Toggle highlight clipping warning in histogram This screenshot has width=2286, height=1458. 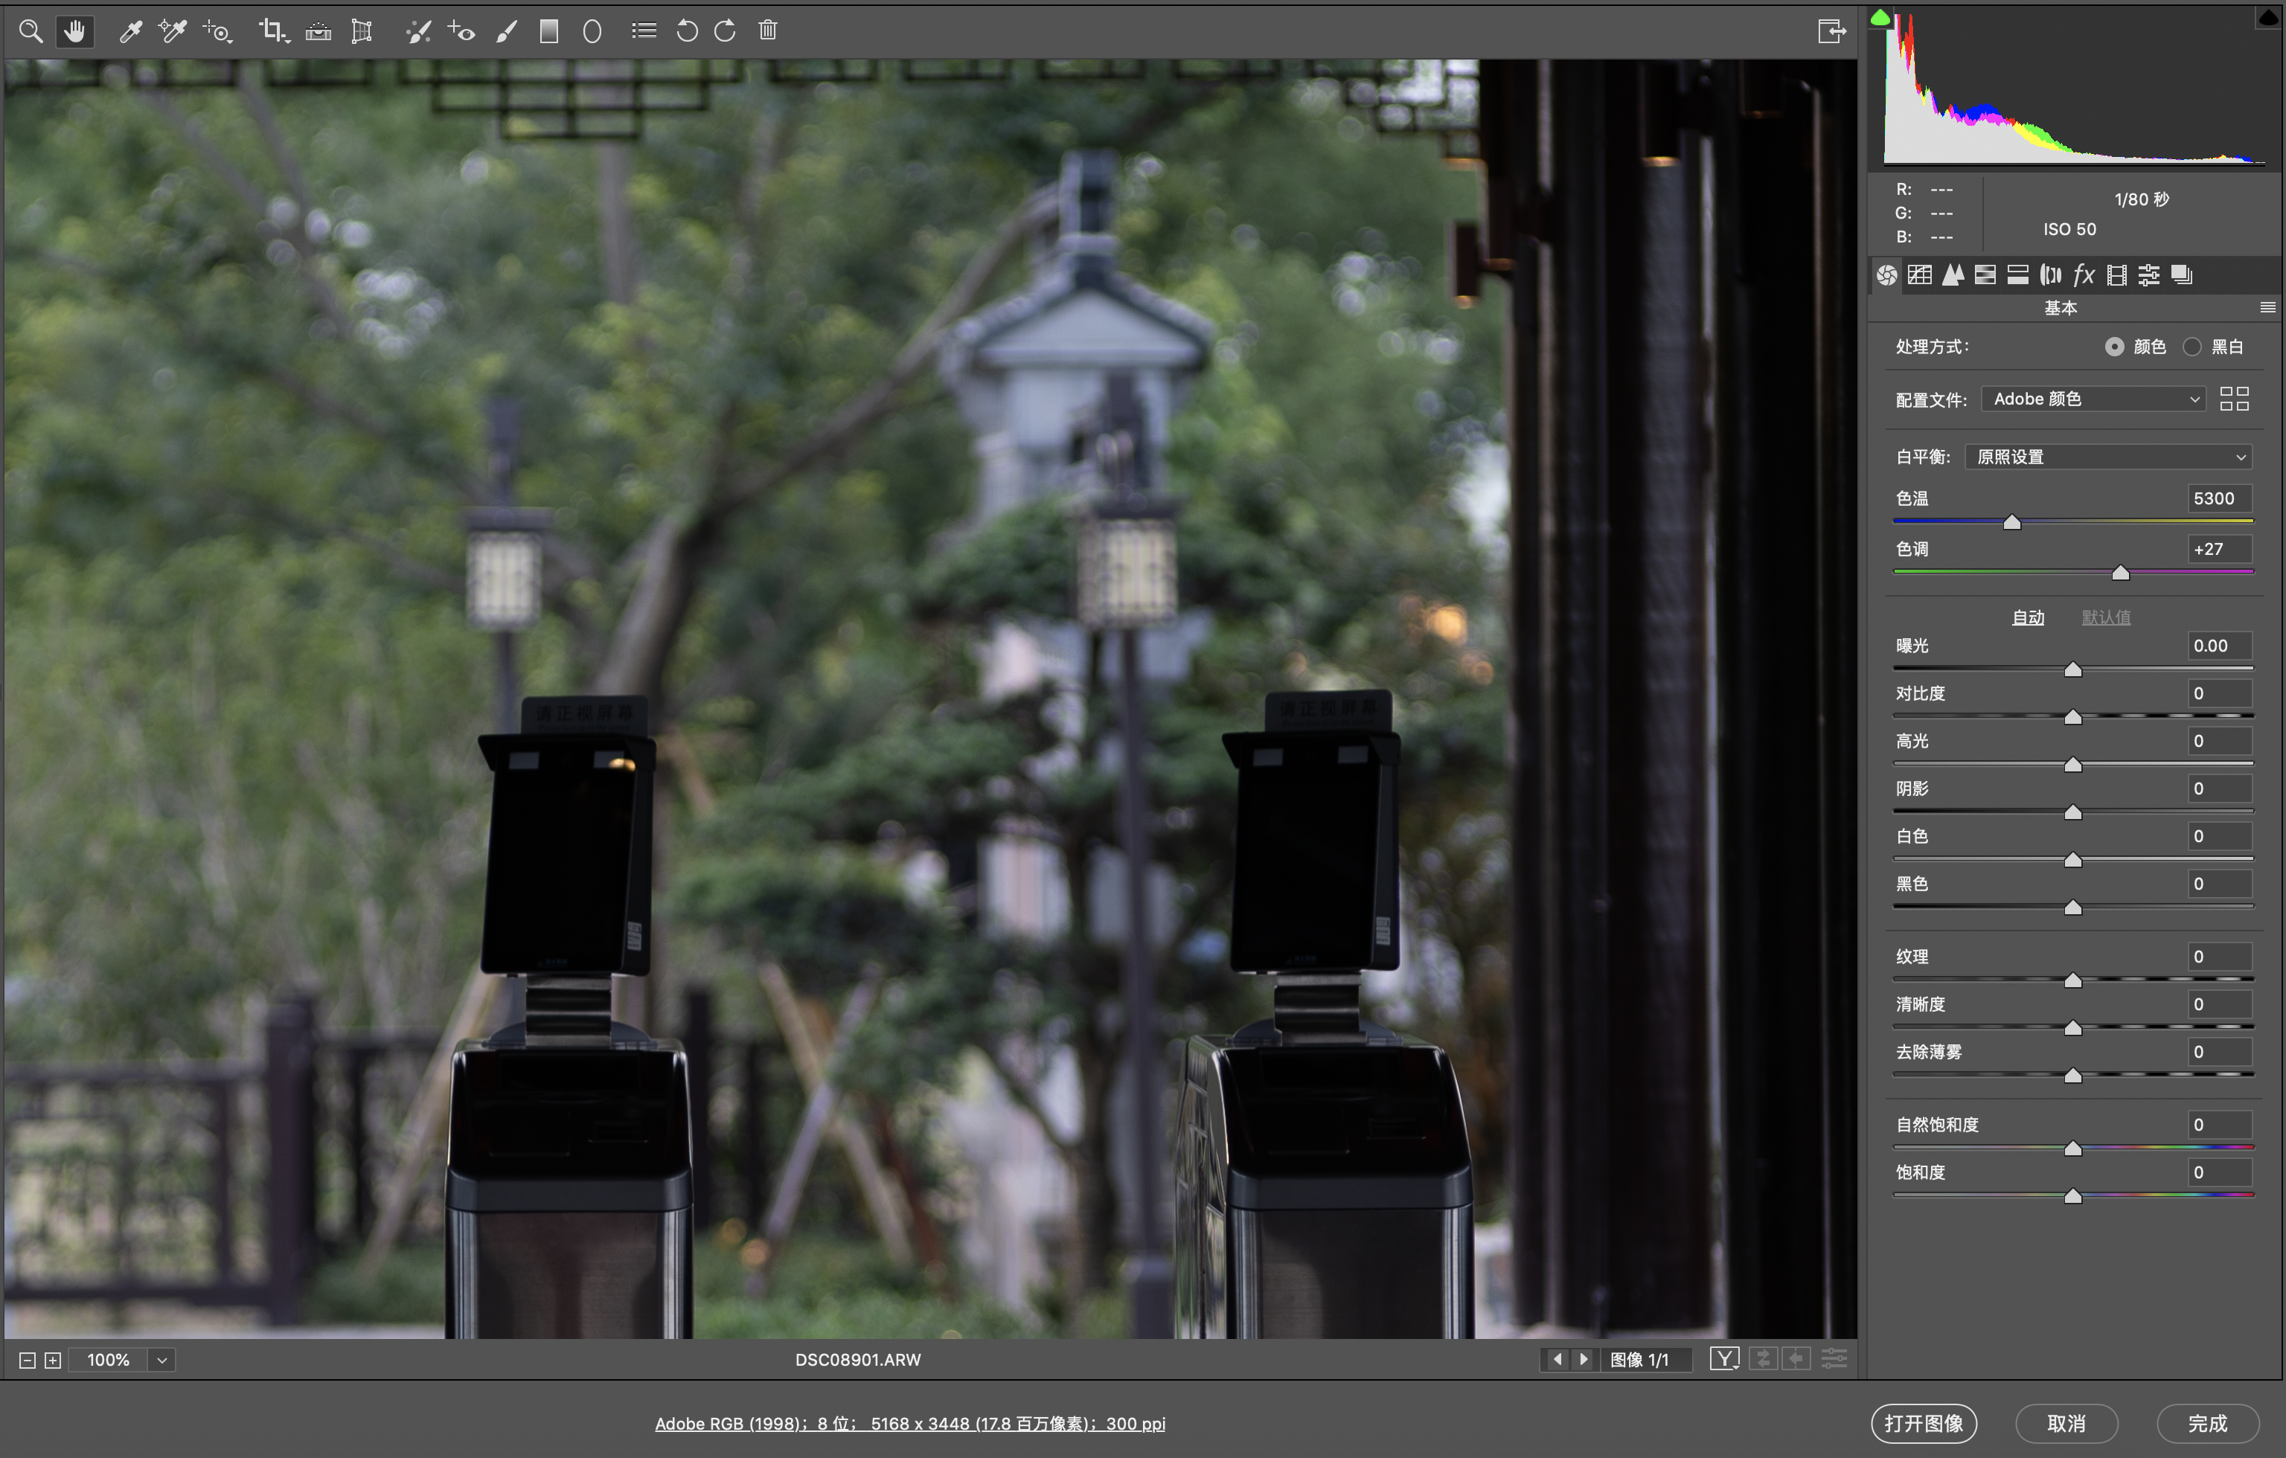tap(2267, 16)
